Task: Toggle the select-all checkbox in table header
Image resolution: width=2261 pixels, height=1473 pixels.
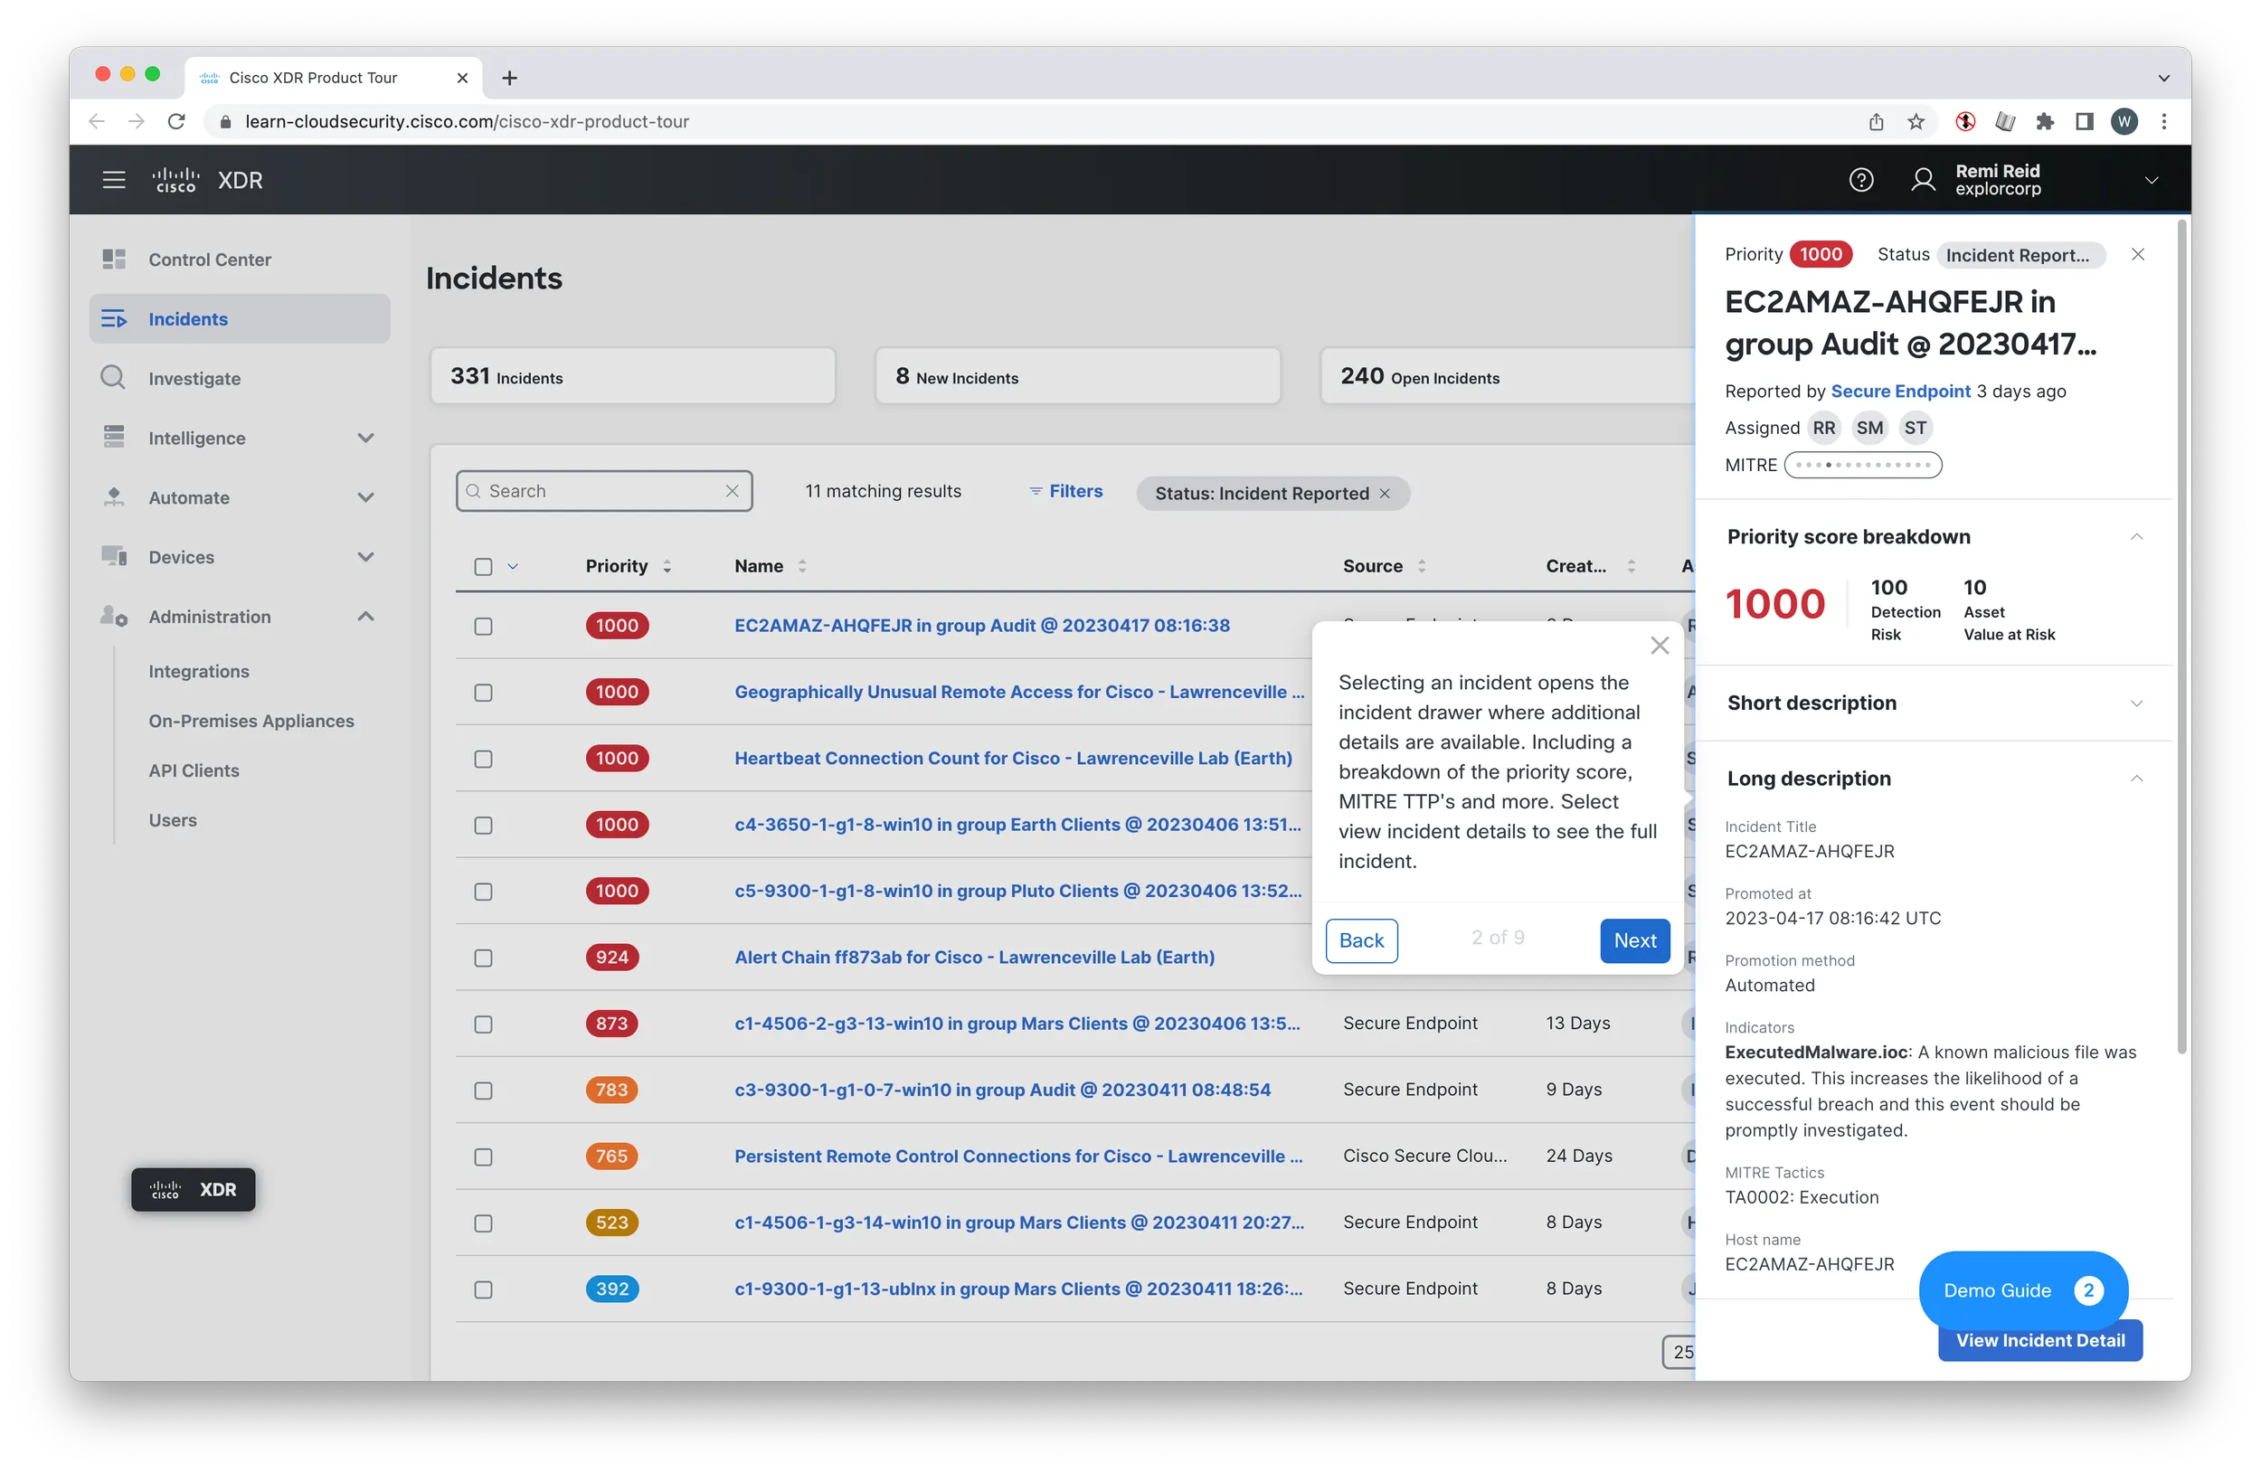Action: click(x=483, y=566)
